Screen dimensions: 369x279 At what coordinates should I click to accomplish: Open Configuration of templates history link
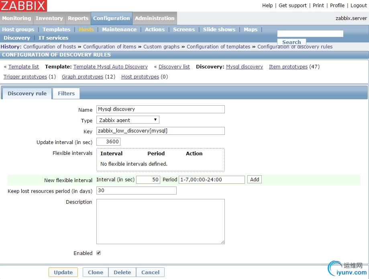[218, 47]
